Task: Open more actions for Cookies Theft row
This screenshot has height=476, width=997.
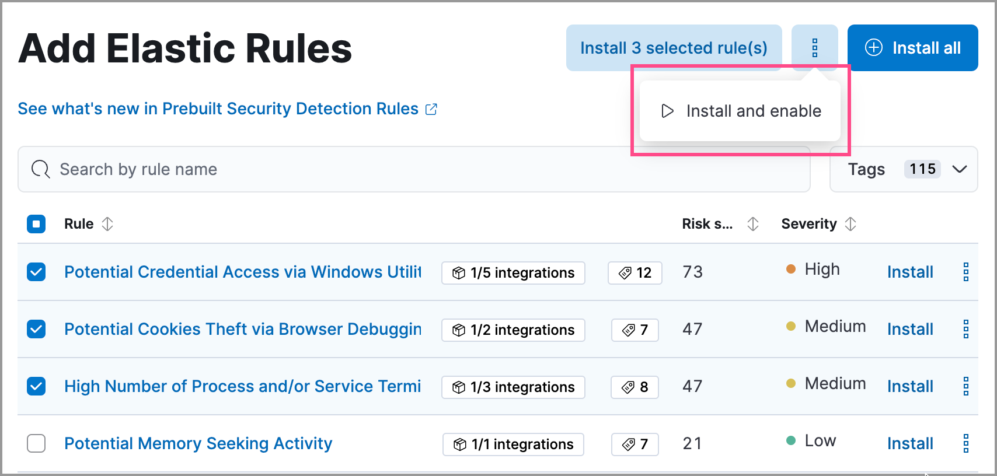Action: pos(966,329)
